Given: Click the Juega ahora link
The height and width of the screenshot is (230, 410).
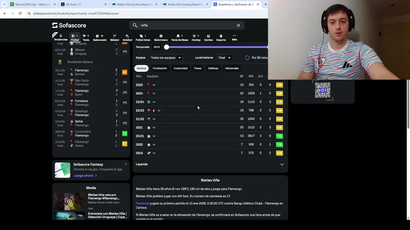Looking at the screenshot, I should coord(85,176).
